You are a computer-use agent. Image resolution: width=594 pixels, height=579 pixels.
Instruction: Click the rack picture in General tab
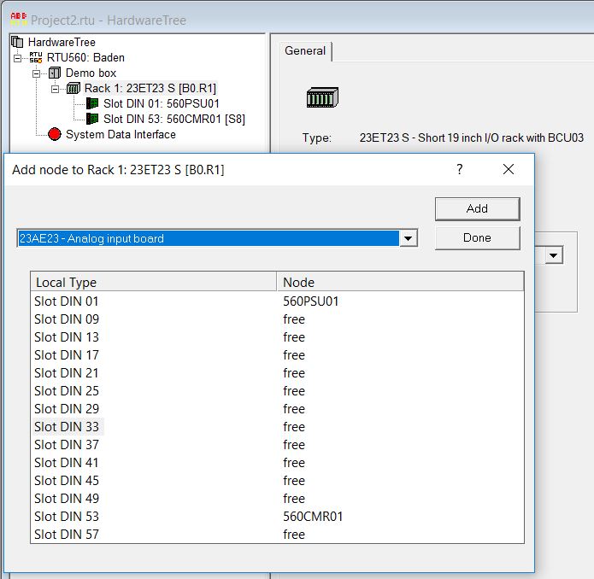point(322,97)
